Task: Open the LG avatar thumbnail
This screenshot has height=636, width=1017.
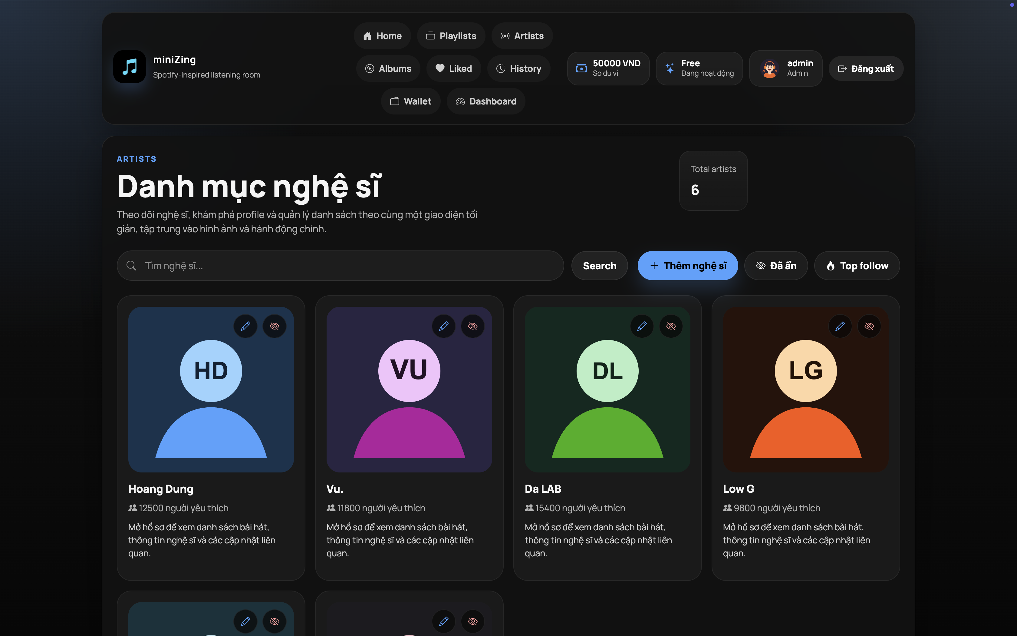Action: (806, 389)
